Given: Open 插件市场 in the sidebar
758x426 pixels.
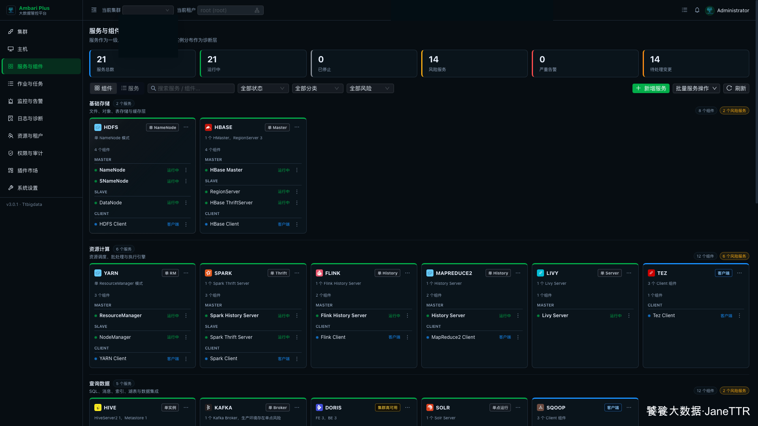Looking at the screenshot, I should (x=41, y=170).
